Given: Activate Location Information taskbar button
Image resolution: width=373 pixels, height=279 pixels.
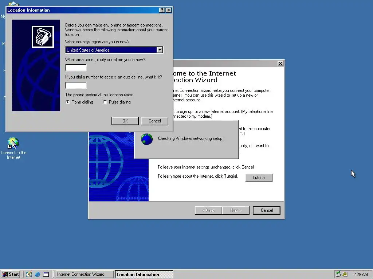Looking at the screenshot, I should (144, 275).
